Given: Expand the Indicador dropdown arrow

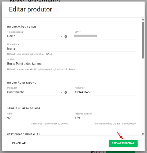Looking at the screenshot, I should coord(62,92).
